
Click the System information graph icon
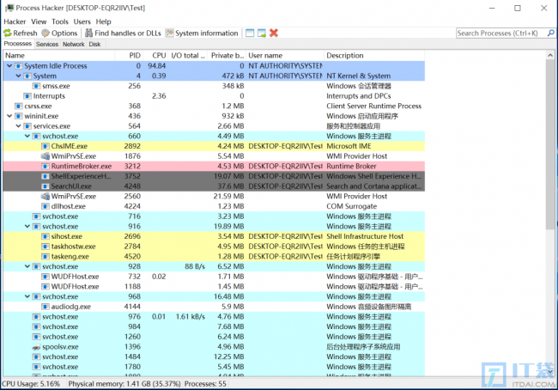coord(170,34)
